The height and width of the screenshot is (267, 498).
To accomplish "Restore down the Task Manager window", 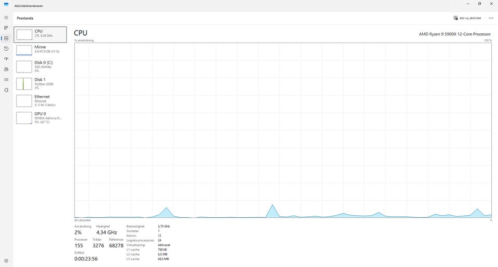I will click(x=479, y=4).
